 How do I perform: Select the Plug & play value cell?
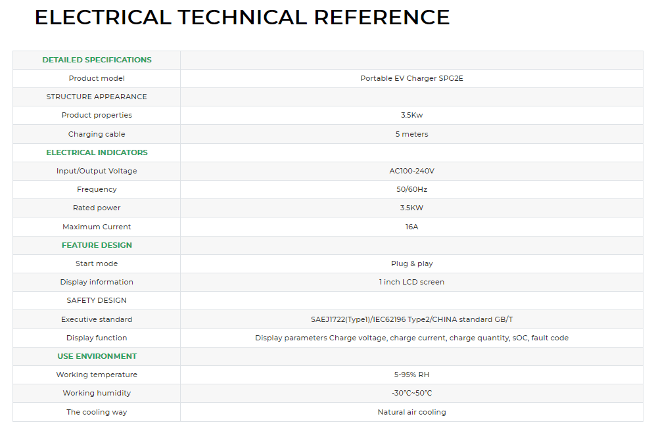click(x=411, y=263)
